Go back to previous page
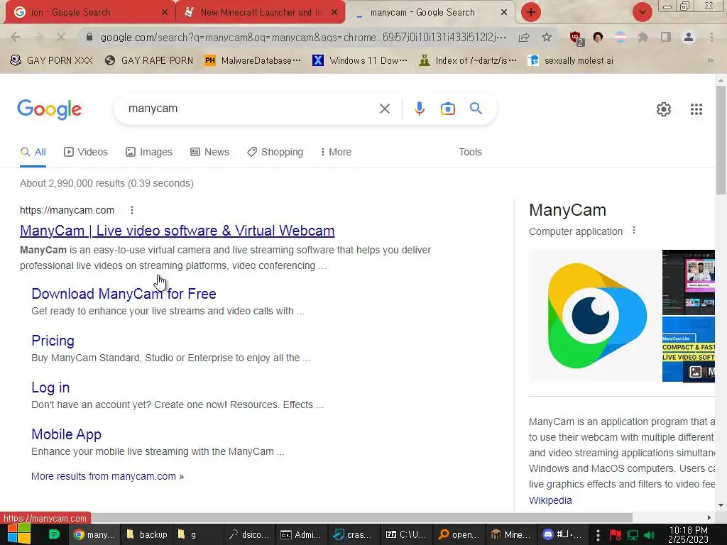Image resolution: width=727 pixels, height=545 pixels. coord(16,37)
